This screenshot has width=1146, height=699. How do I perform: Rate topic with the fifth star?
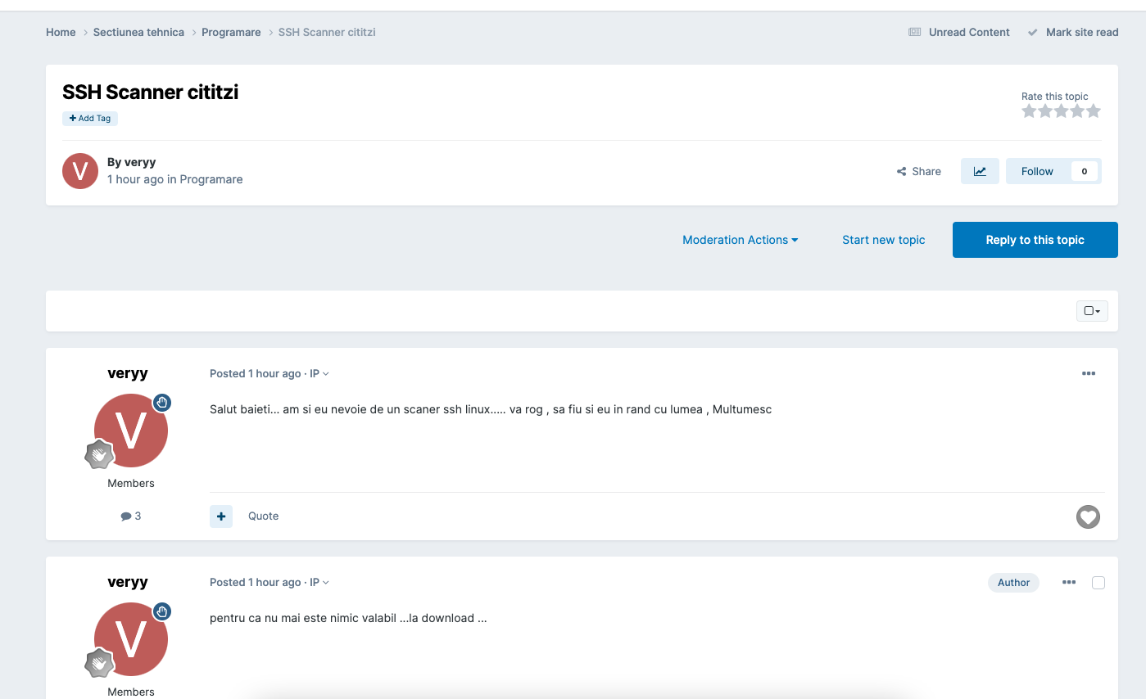(1093, 111)
